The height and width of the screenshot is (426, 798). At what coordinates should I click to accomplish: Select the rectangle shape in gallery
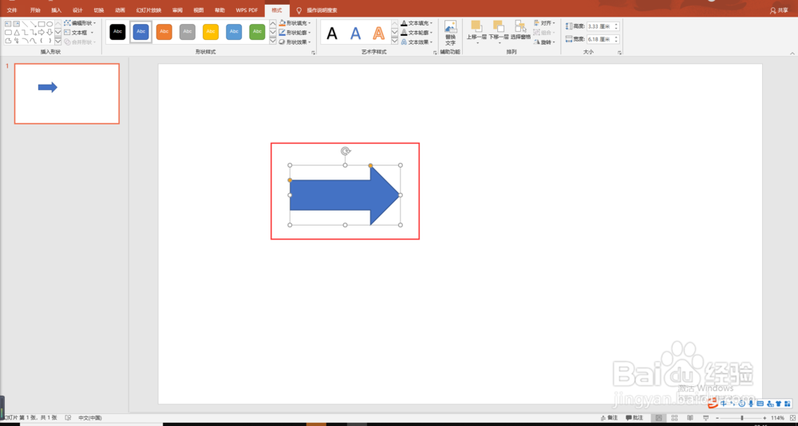tap(41, 24)
